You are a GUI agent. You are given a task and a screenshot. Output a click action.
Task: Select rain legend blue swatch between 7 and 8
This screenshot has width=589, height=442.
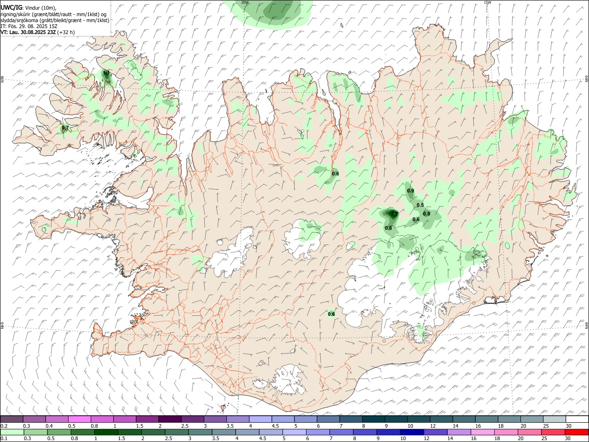click(x=341, y=432)
